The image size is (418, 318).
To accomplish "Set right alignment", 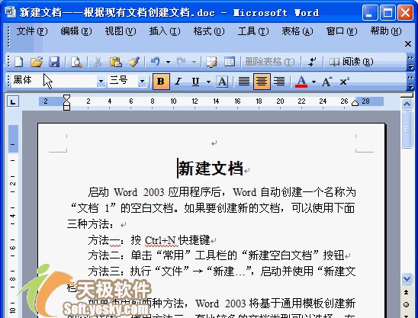I will [x=279, y=82].
